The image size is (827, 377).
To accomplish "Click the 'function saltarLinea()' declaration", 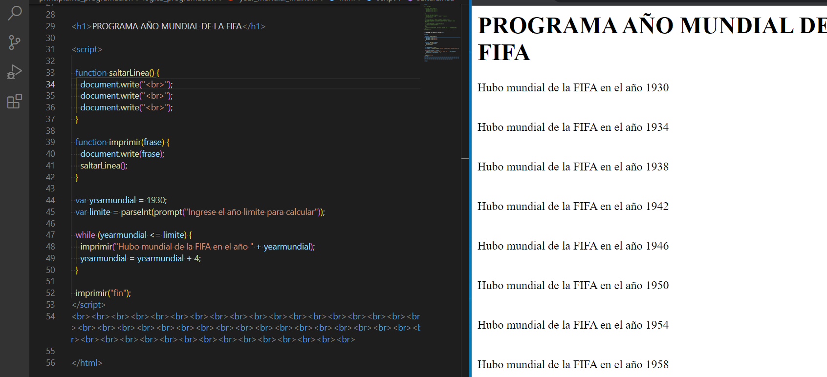I will click(x=117, y=73).
